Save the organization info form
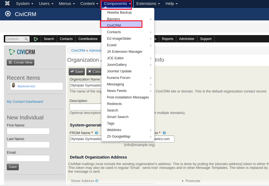Image resolution: width=269 pixels, height=186 pixels. (x=77, y=72)
